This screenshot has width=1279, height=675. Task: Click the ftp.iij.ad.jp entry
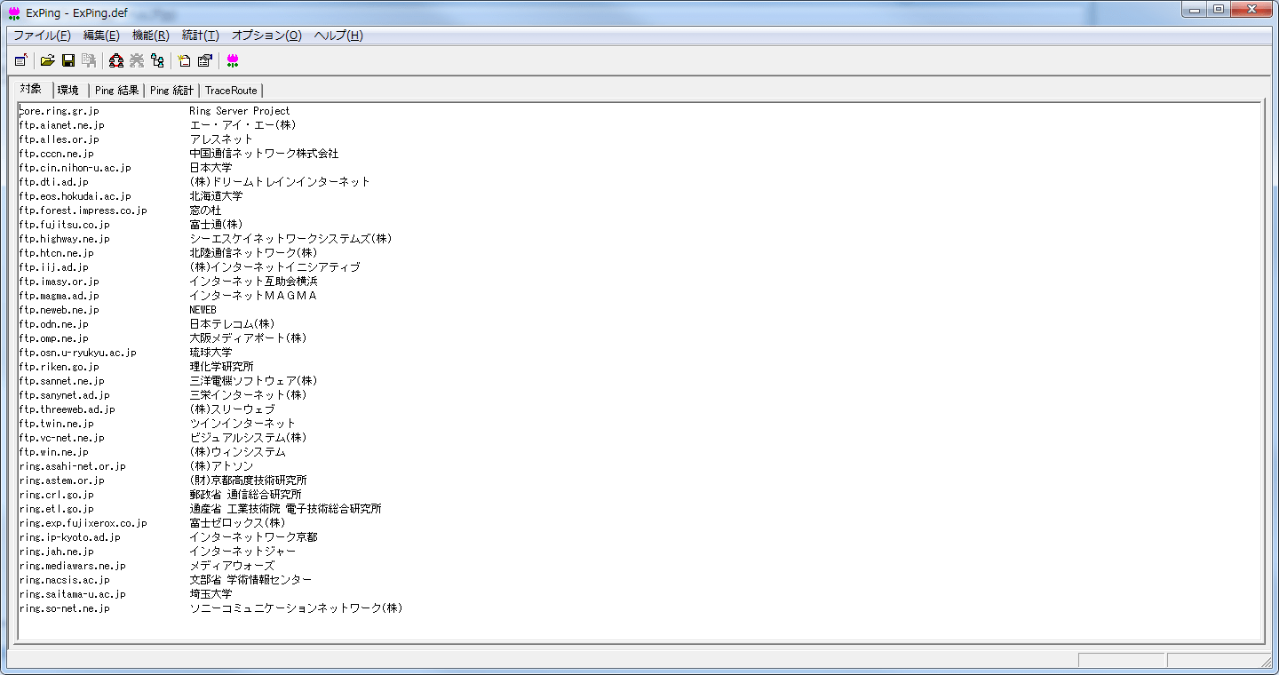pos(54,267)
